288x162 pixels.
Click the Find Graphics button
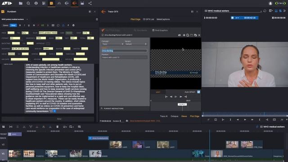point(160,30)
